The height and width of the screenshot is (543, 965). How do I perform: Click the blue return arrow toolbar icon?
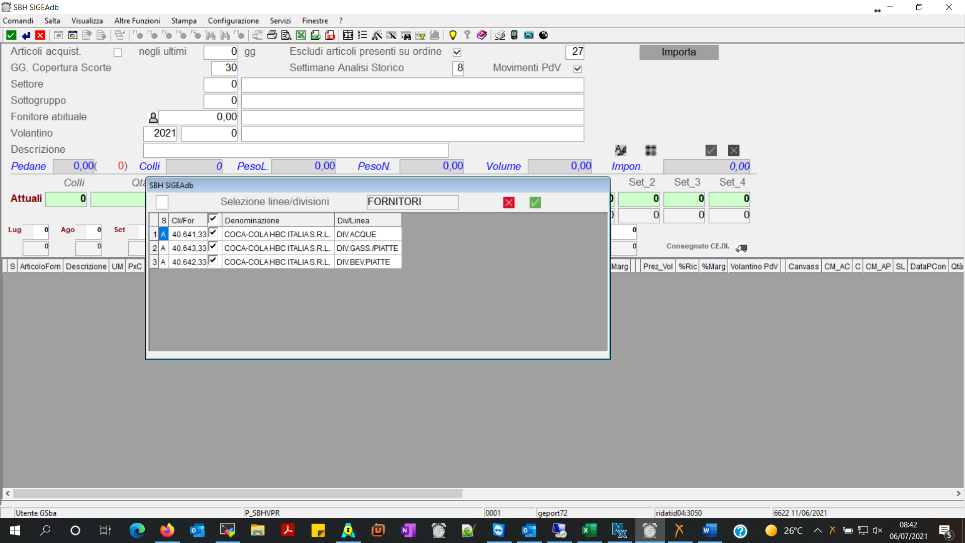coord(26,35)
